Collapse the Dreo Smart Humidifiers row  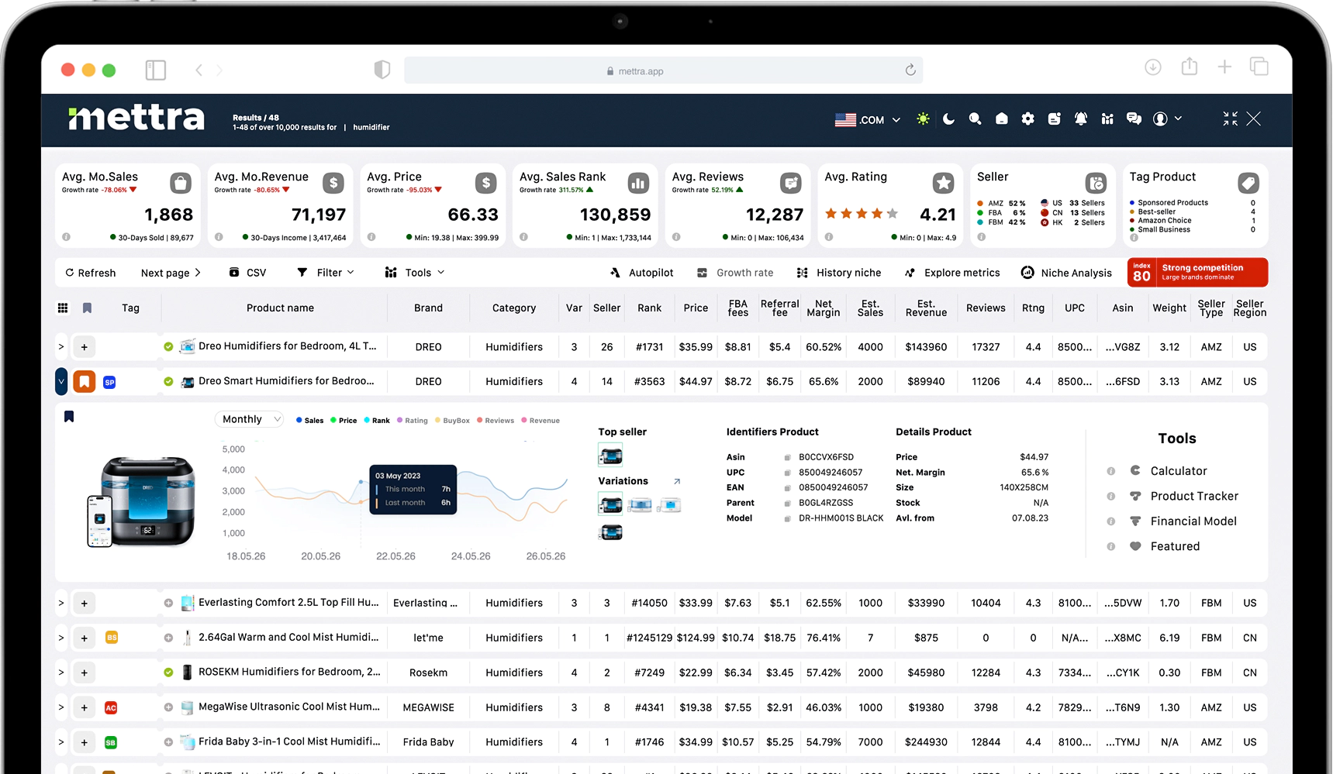point(61,381)
